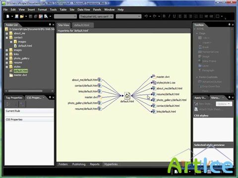Screen dimensions: 238x178
Task: Switch to the Reports view tab
Action: pyautogui.click(x=95, y=164)
